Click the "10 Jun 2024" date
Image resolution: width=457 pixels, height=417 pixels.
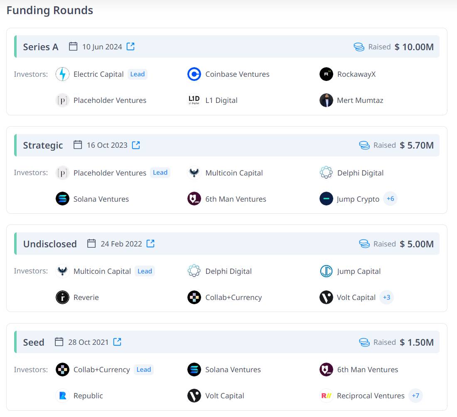pyautogui.click(x=102, y=47)
